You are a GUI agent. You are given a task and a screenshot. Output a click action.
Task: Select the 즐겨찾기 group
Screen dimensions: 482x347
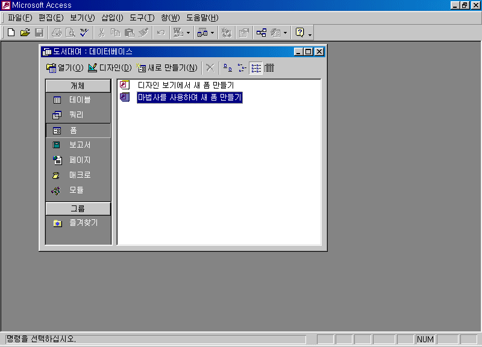point(78,222)
